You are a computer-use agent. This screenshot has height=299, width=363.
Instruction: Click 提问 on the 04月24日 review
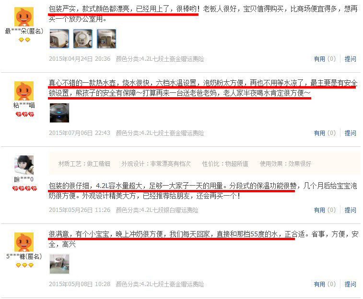pos(350,59)
